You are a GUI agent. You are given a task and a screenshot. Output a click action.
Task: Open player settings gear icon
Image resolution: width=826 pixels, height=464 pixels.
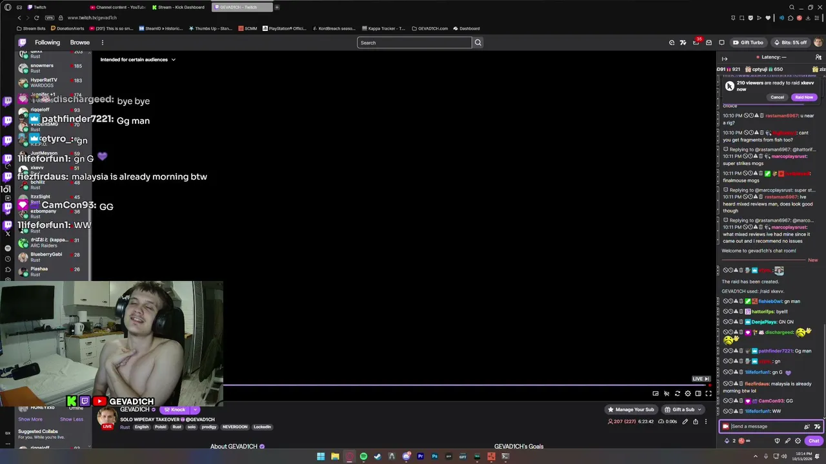coord(688,393)
